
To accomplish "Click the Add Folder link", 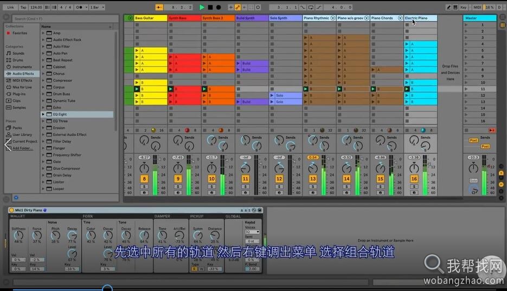I will pyautogui.click(x=22, y=148).
